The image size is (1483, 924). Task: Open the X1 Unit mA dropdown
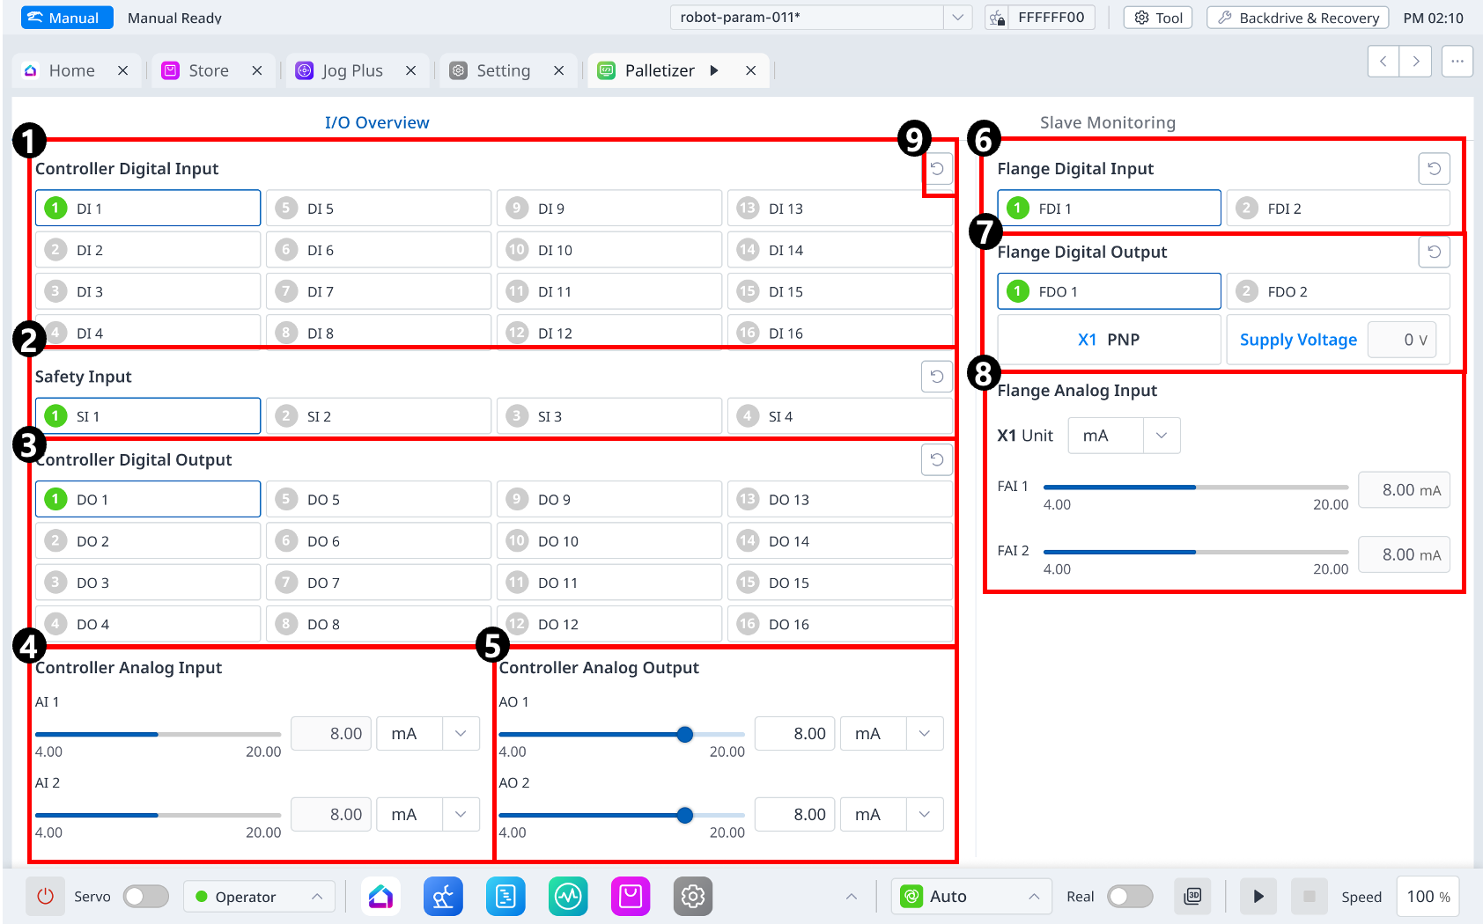click(1124, 436)
